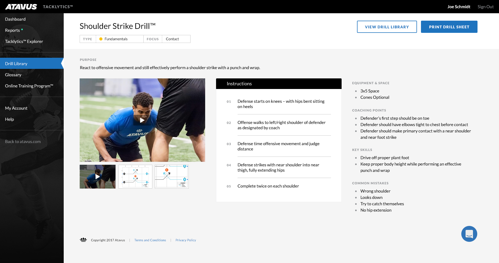This screenshot has height=263, width=499.
Task: Open the chat support bubble icon
Action: tap(469, 234)
